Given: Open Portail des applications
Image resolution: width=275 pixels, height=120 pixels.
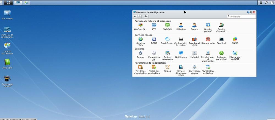Looking at the screenshot, I should pyautogui.click(x=154, y=69).
